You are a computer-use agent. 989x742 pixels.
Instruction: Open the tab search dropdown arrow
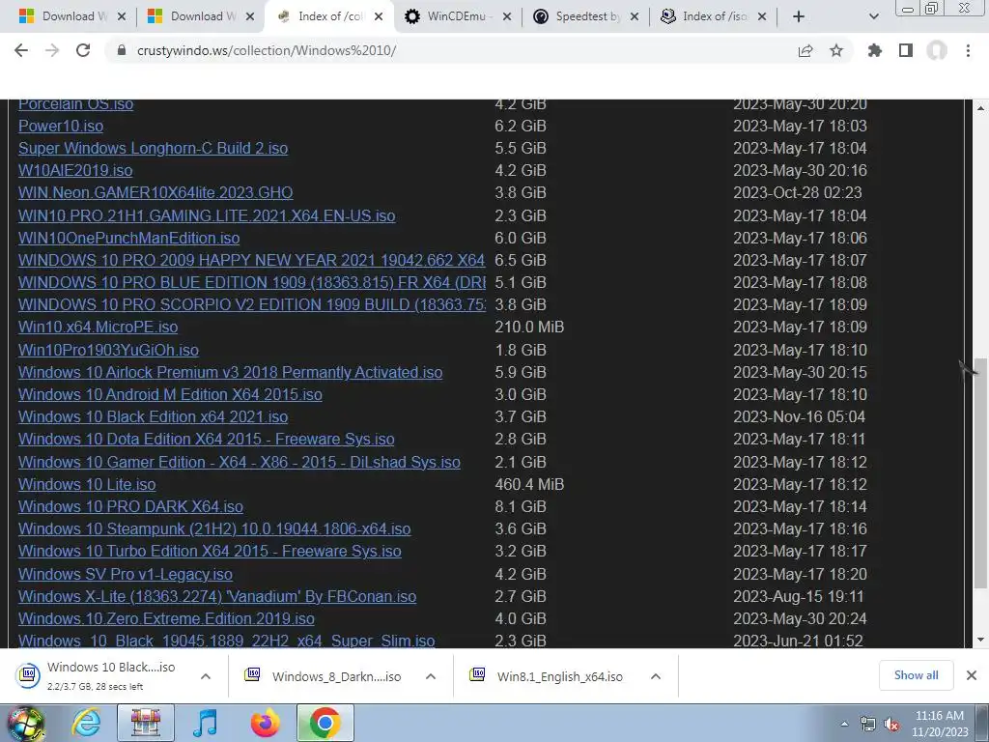point(873,16)
